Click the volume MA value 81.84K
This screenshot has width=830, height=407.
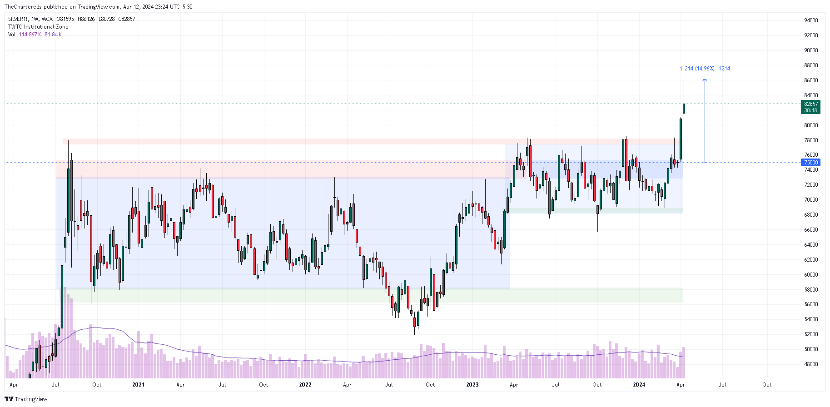53,35
